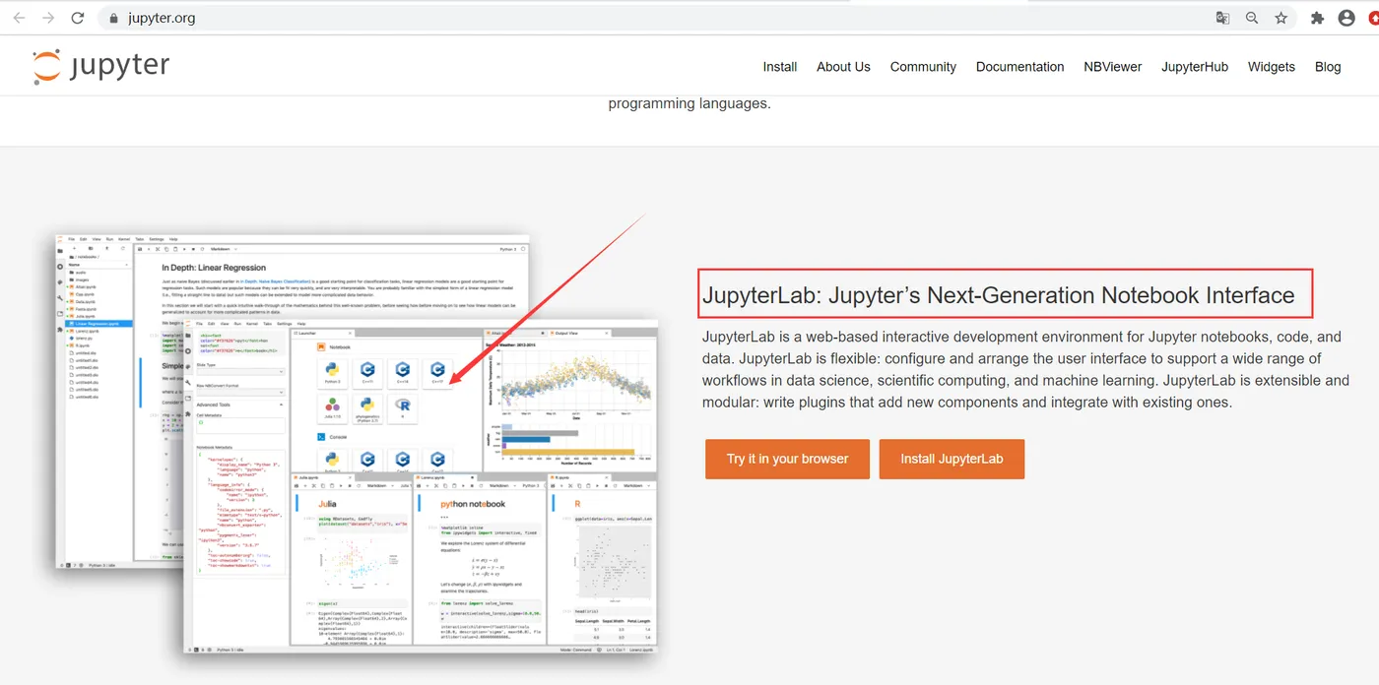Go forward in browser history
Screen dimensions: 1379x685
(x=48, y=18)
